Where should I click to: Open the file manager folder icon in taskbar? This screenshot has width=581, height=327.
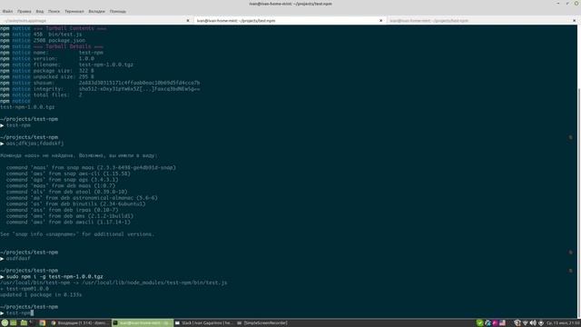click(x=24, y=323)
